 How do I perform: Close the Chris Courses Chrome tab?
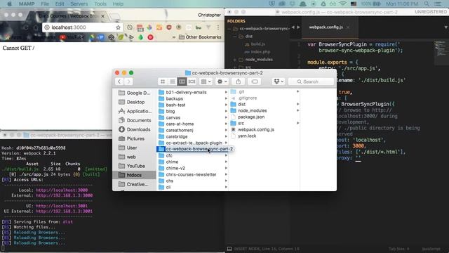point(103,16)
